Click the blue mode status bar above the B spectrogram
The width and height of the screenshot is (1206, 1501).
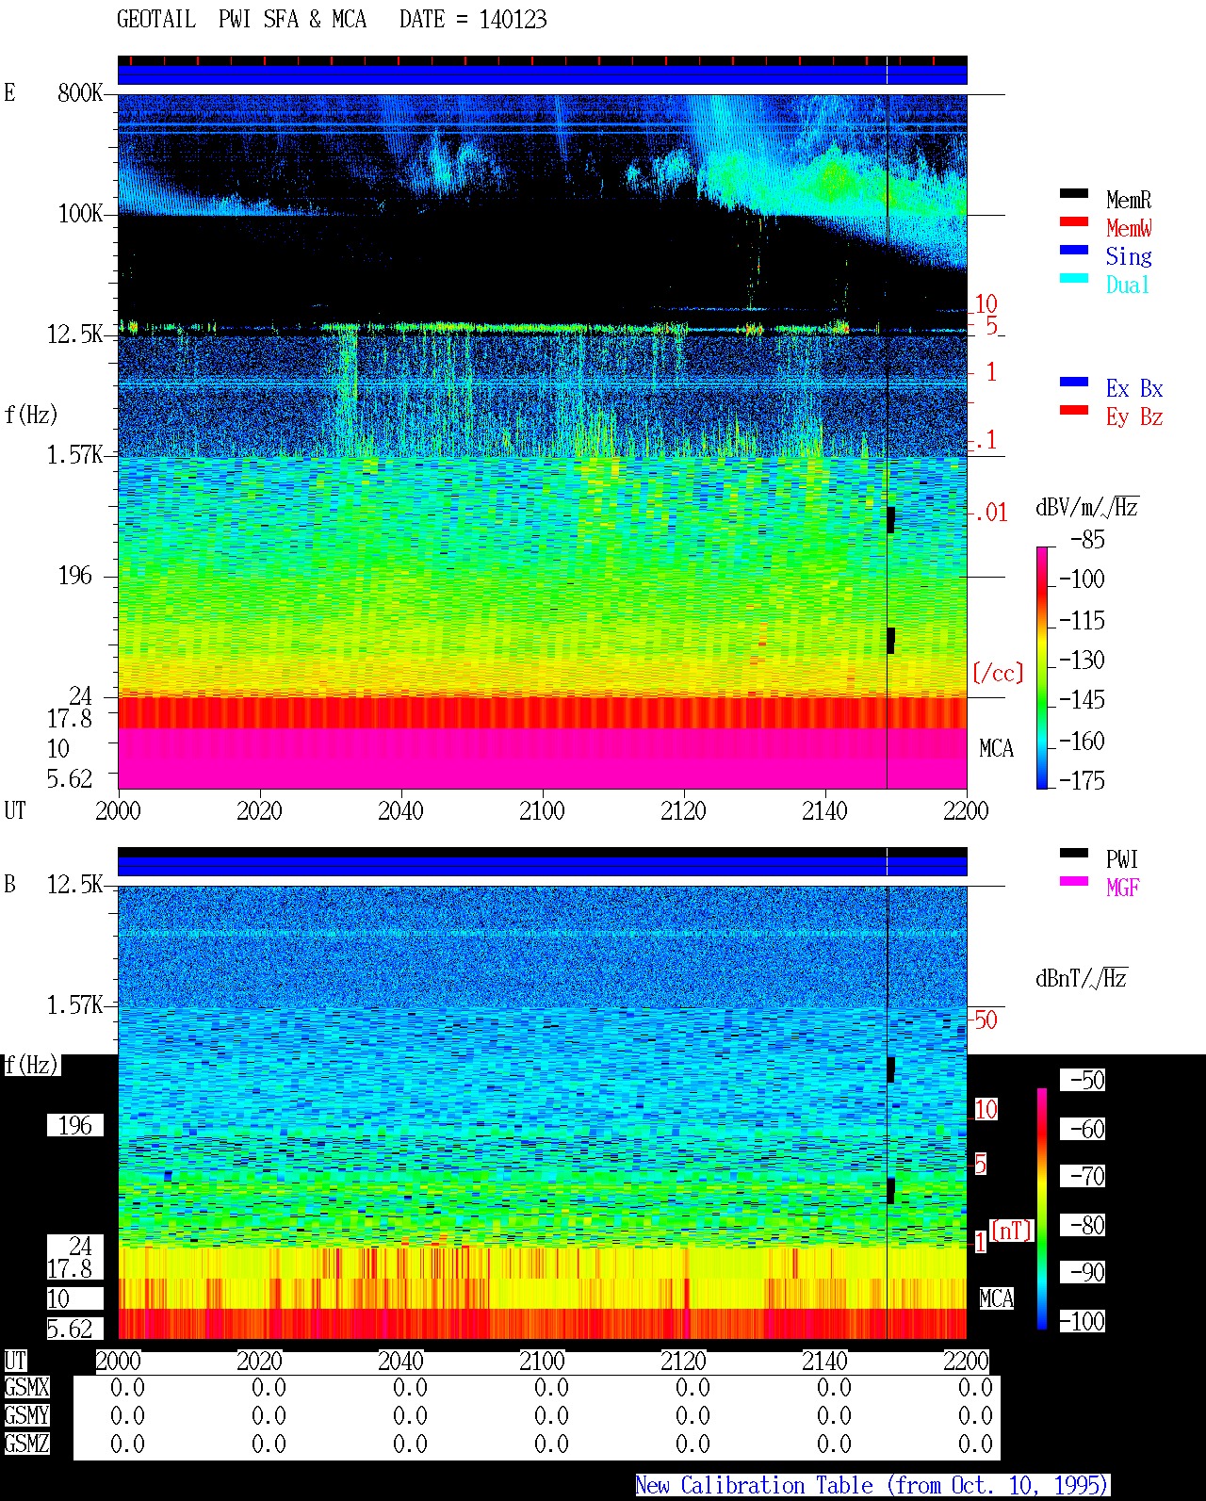tap(543, 866)
